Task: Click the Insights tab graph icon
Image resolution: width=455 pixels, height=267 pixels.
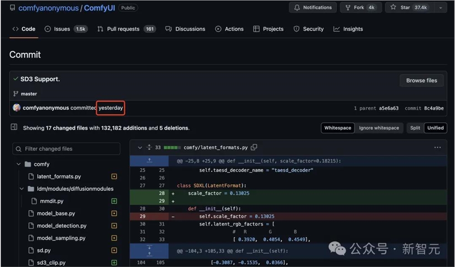Action: click(336, 29)
